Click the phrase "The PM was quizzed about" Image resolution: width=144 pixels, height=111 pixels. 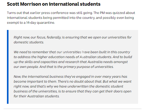coord(114,13)
